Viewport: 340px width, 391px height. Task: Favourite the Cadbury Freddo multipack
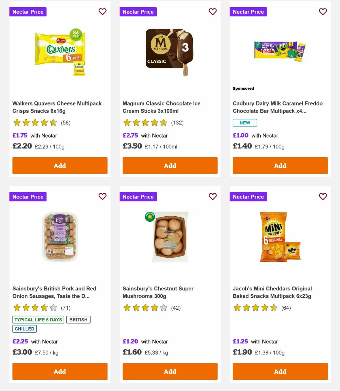[x=323, y=12]
